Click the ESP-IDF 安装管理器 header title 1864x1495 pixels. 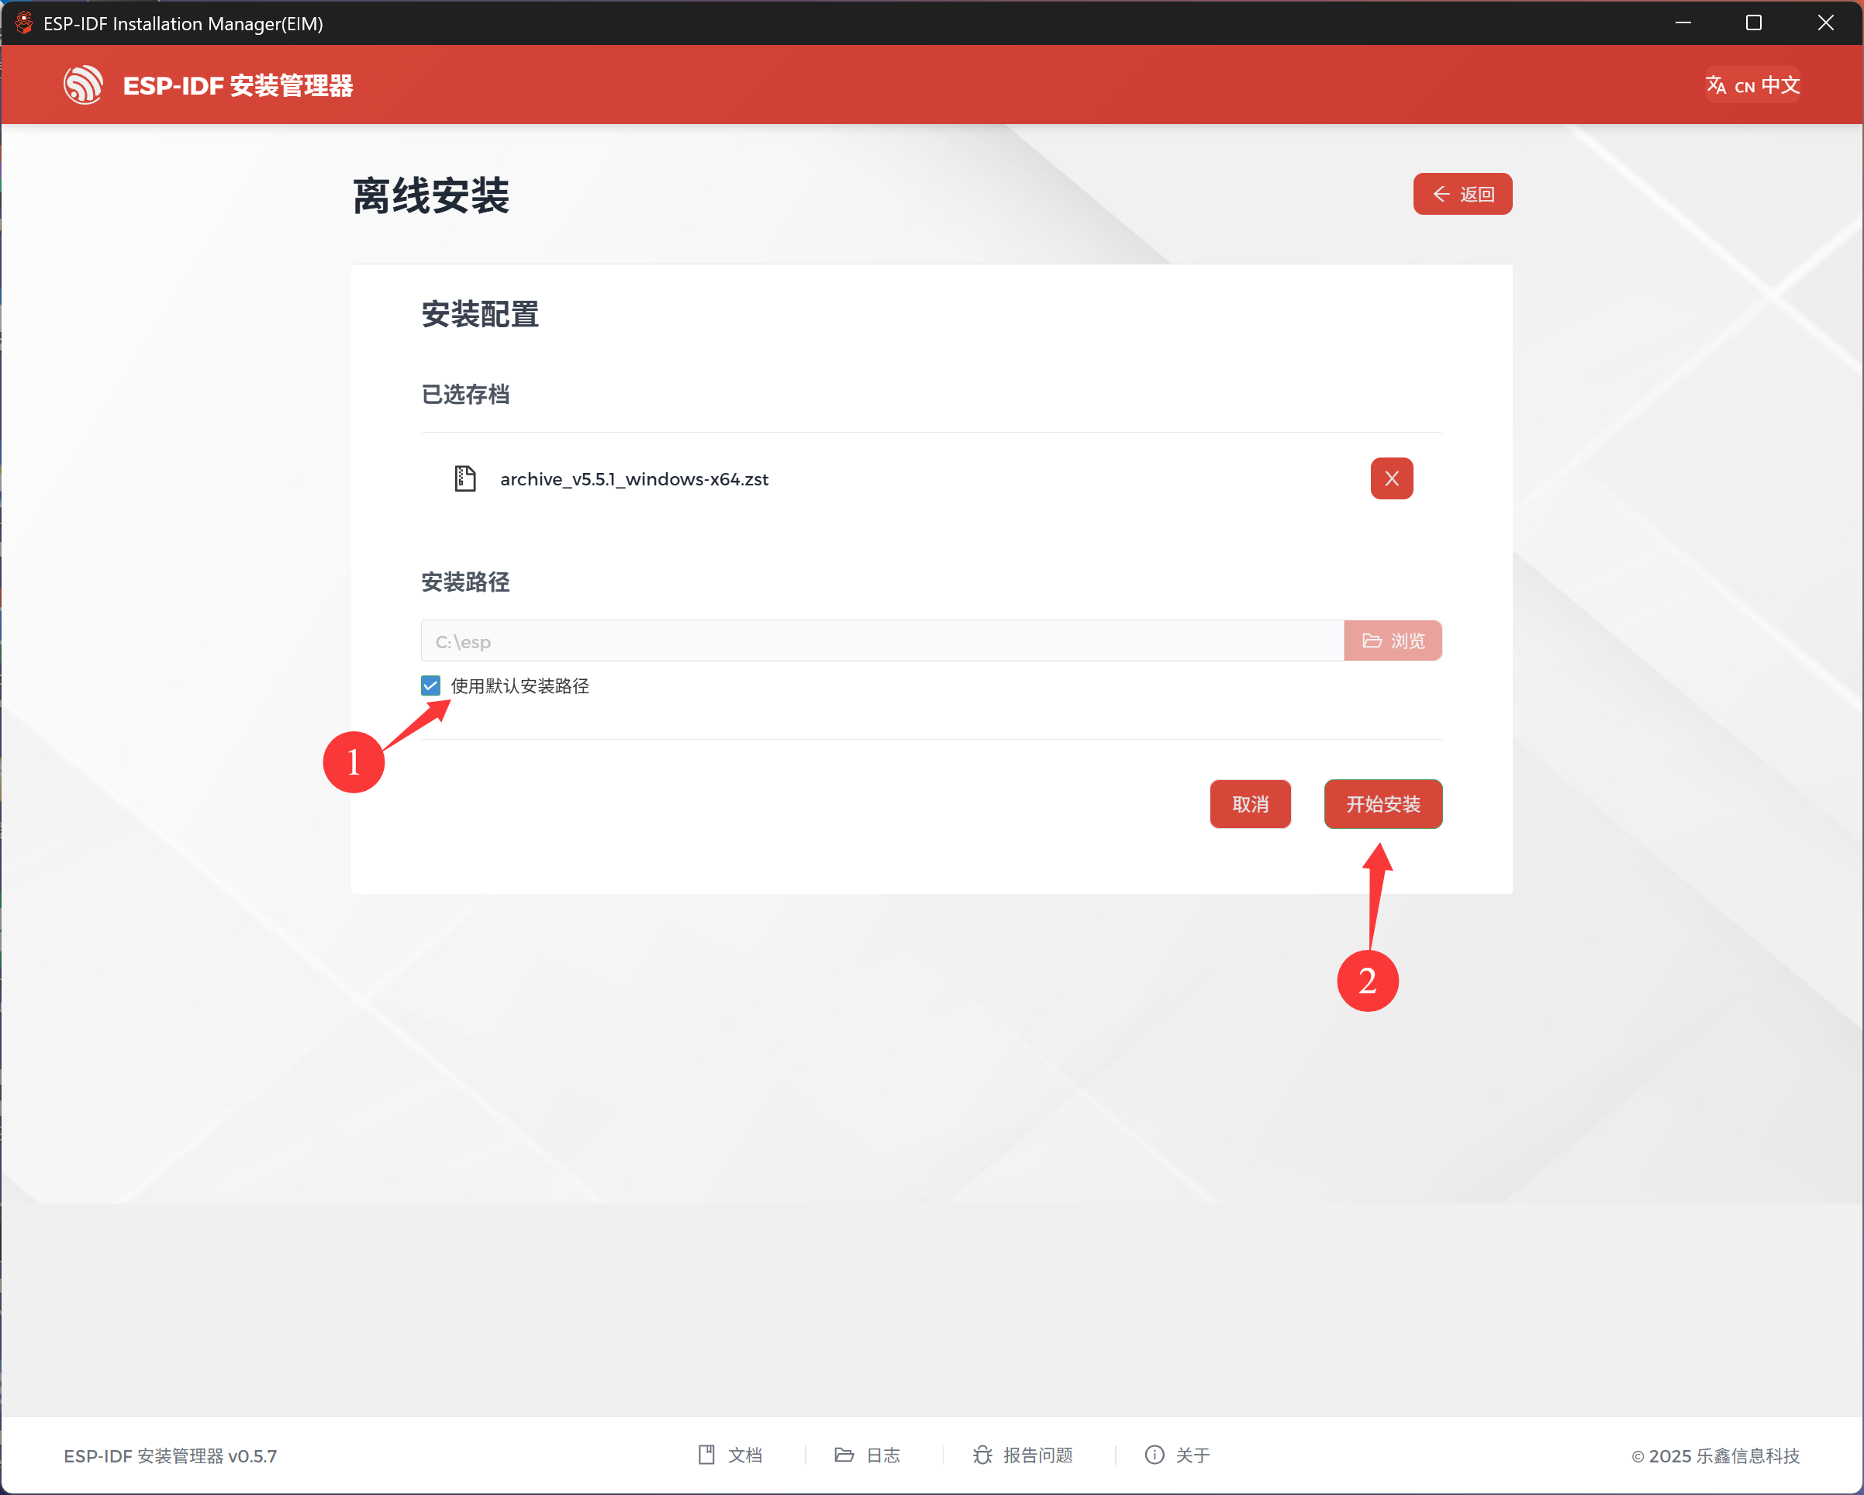[238, 85]
